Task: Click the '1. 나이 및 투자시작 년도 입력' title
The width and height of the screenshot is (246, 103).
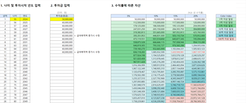Action: (20, 6)
